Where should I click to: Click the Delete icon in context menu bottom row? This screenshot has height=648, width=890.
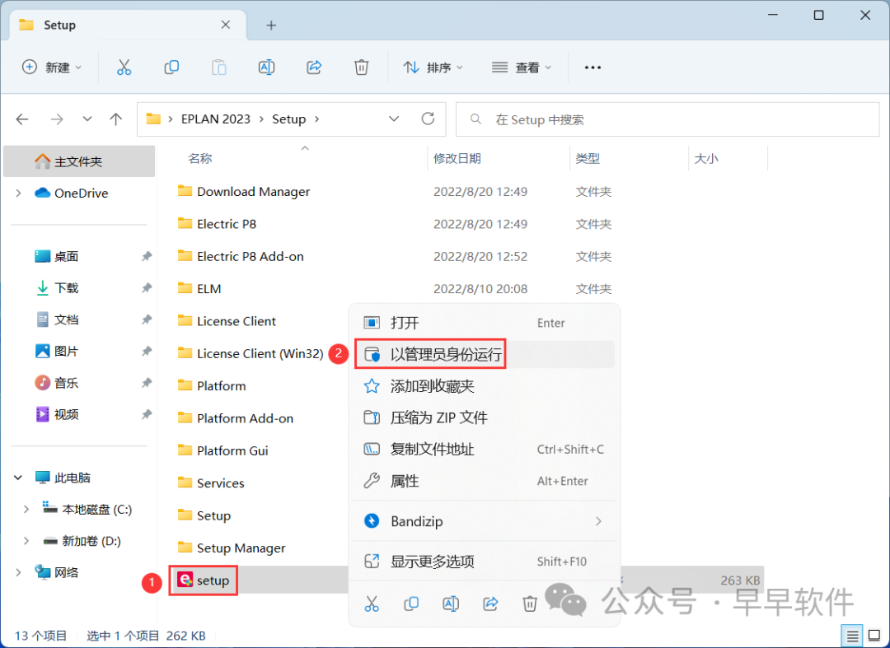[530, 604]
